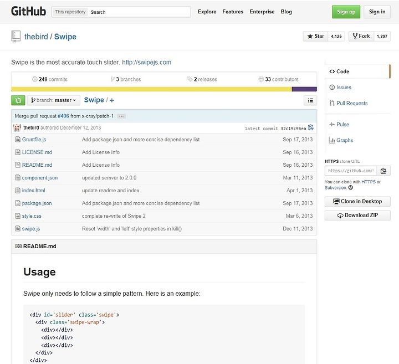This screenshot has height=364, width=399.
Task: Open the Code tab in sidebar
Action: [x=357, y=71]
